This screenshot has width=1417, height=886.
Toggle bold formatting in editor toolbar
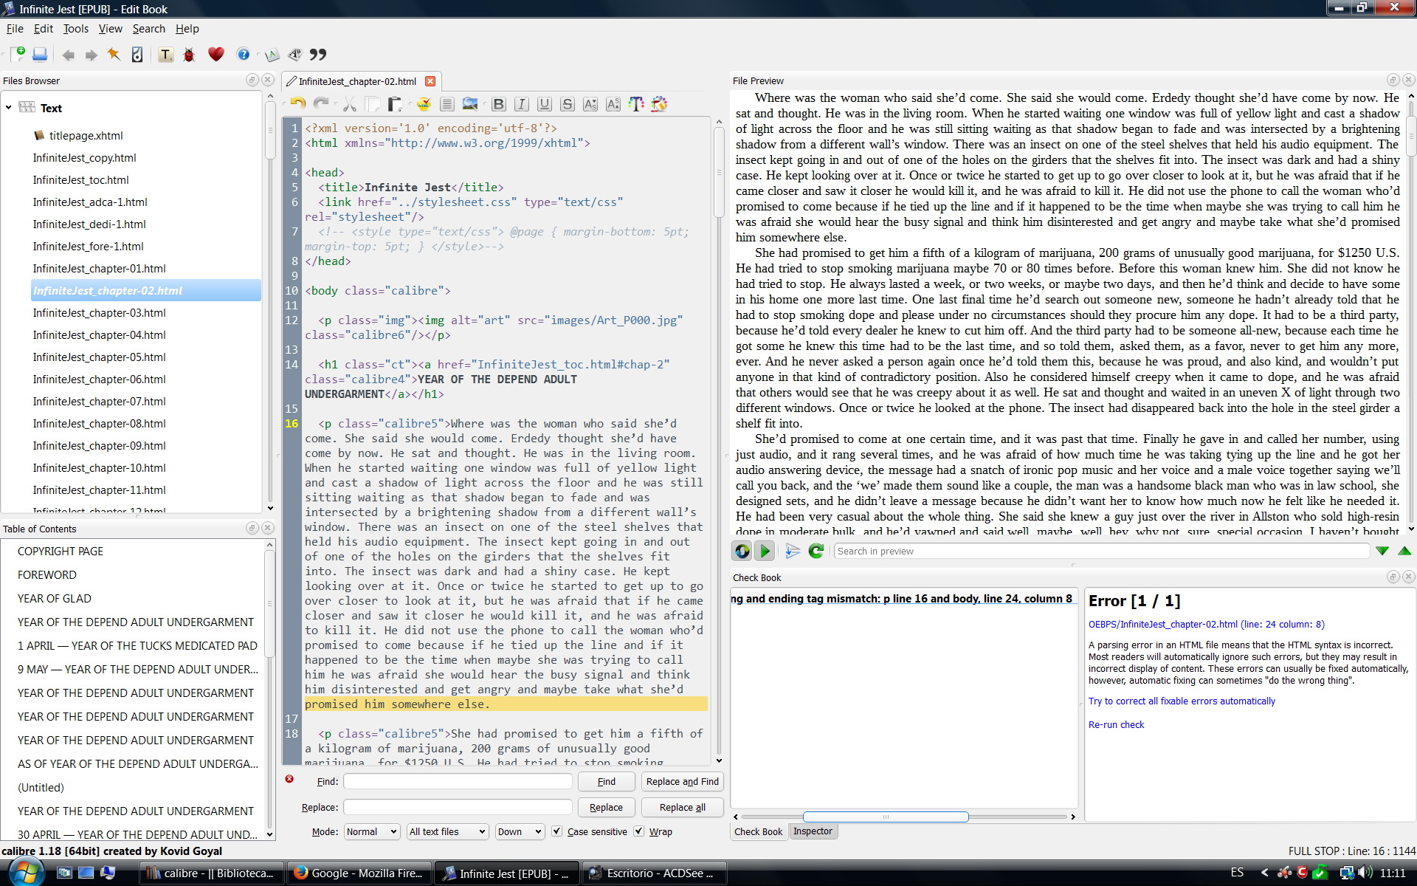[499, 104]
